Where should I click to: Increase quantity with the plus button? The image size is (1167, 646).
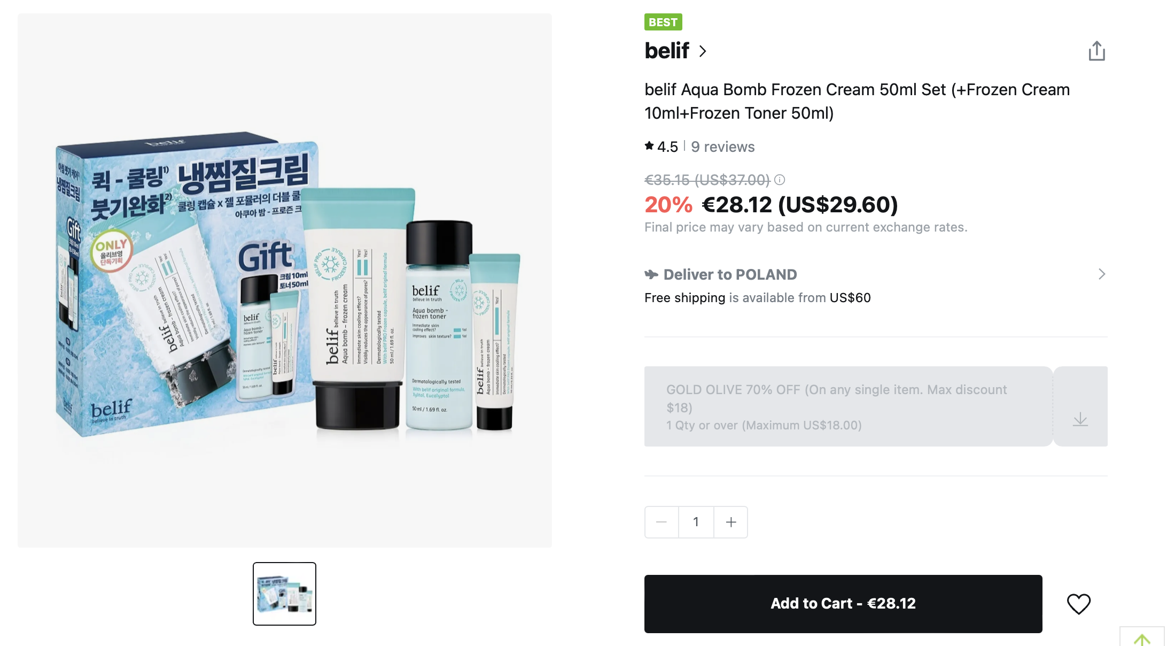[x=731, y=522]
